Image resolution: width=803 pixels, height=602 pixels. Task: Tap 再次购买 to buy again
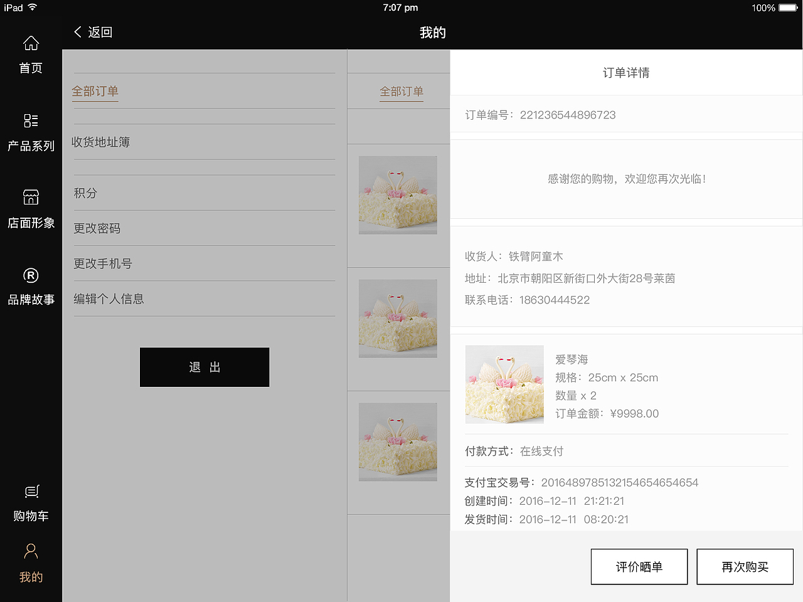[x=745, y=566]
